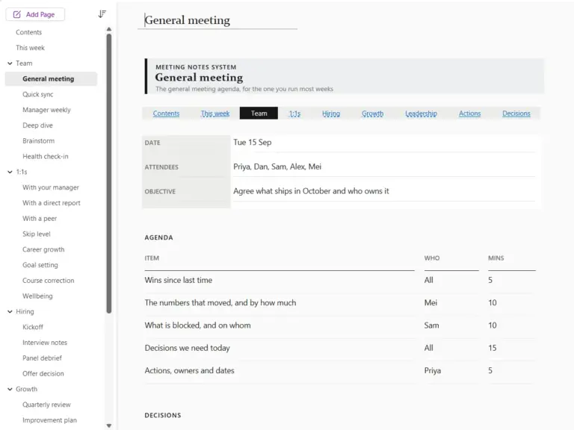Viewport: 574px width, 430px height.
Task: Follow the Contents link in navigation bar
Action: pos(166,113)
